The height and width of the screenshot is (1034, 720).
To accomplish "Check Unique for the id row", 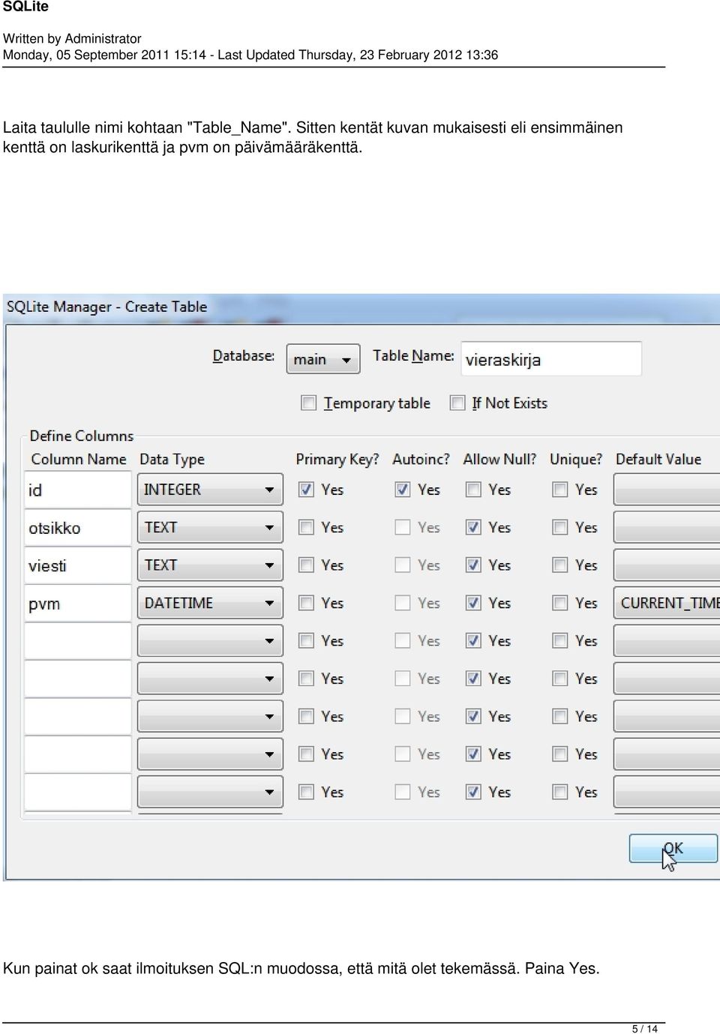I will click(560, 490).
